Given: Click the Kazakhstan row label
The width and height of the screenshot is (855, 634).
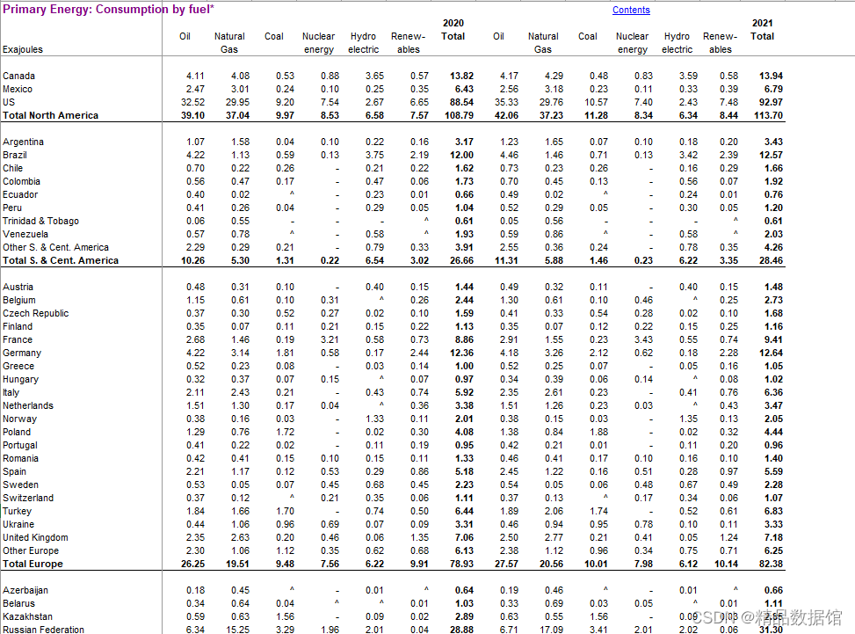Looking at the screenshot, I should (28, 616).
